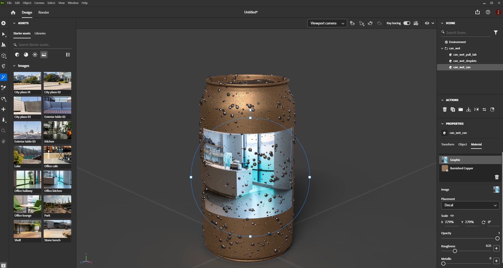Activate the highlighted Magic Wand tool
The width and height of the screenshot is (503, 268).
point(3,77)
